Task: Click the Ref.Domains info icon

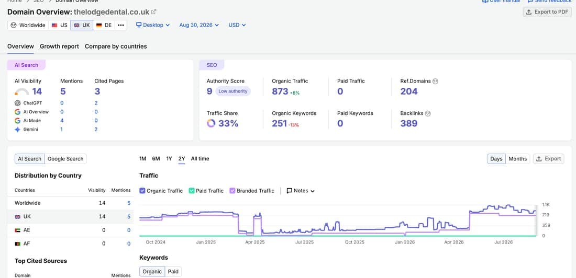Action: coord(435,82)
